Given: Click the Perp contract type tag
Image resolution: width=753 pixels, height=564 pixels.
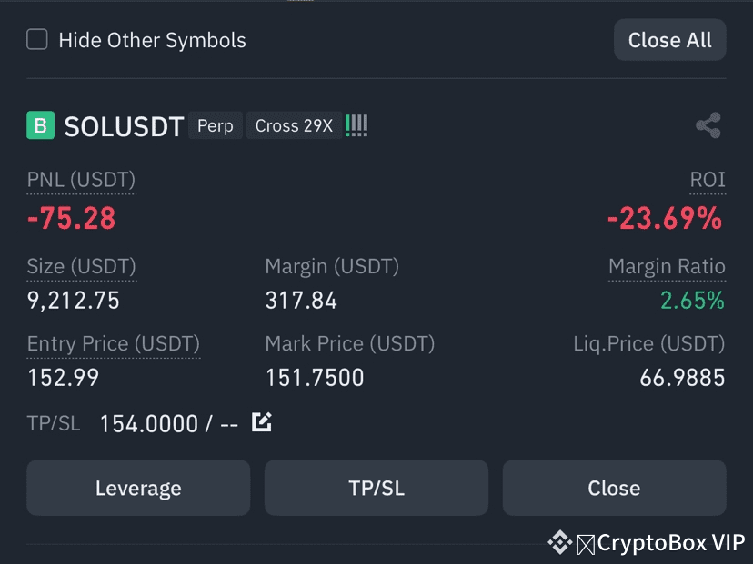Looking at the screenshot, I should click(216, 125).
